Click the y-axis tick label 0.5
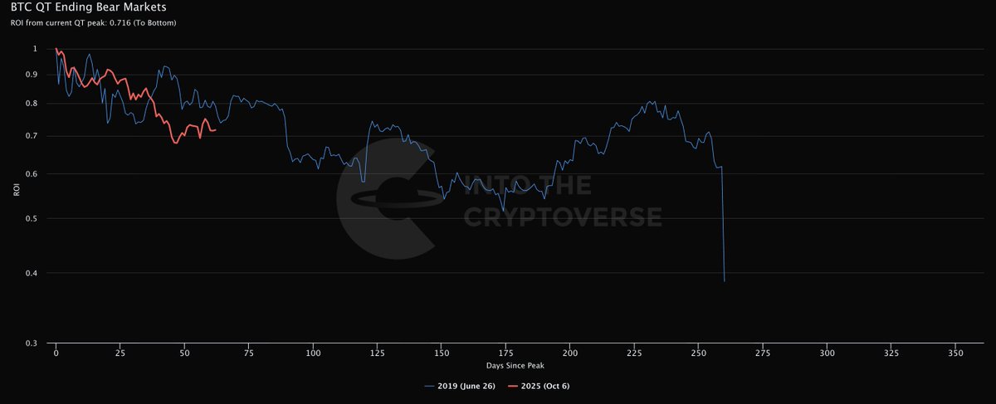The height and width of the screenshot is (404, 996). pos(32,219)
